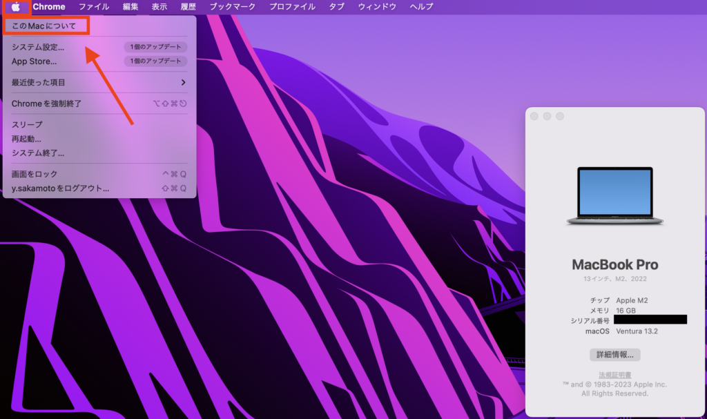Open the 表示 menu
The image size is (707, 419).
pyautogui.click(x=159, y=7)
